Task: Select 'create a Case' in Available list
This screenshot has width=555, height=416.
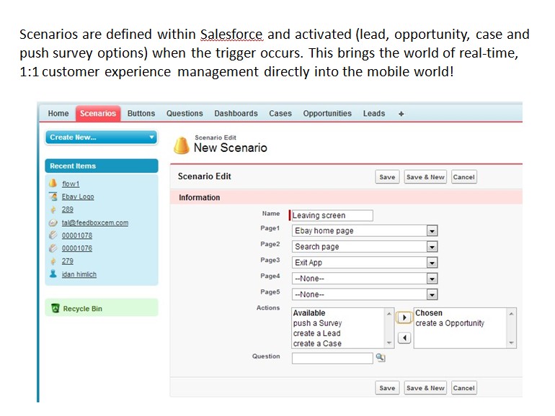Action: tap(317, 343)
